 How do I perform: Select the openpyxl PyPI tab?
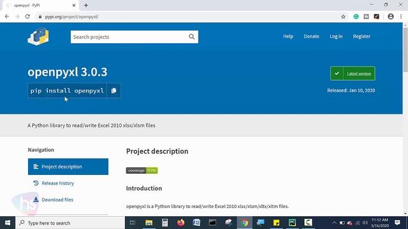pos(40,6)
